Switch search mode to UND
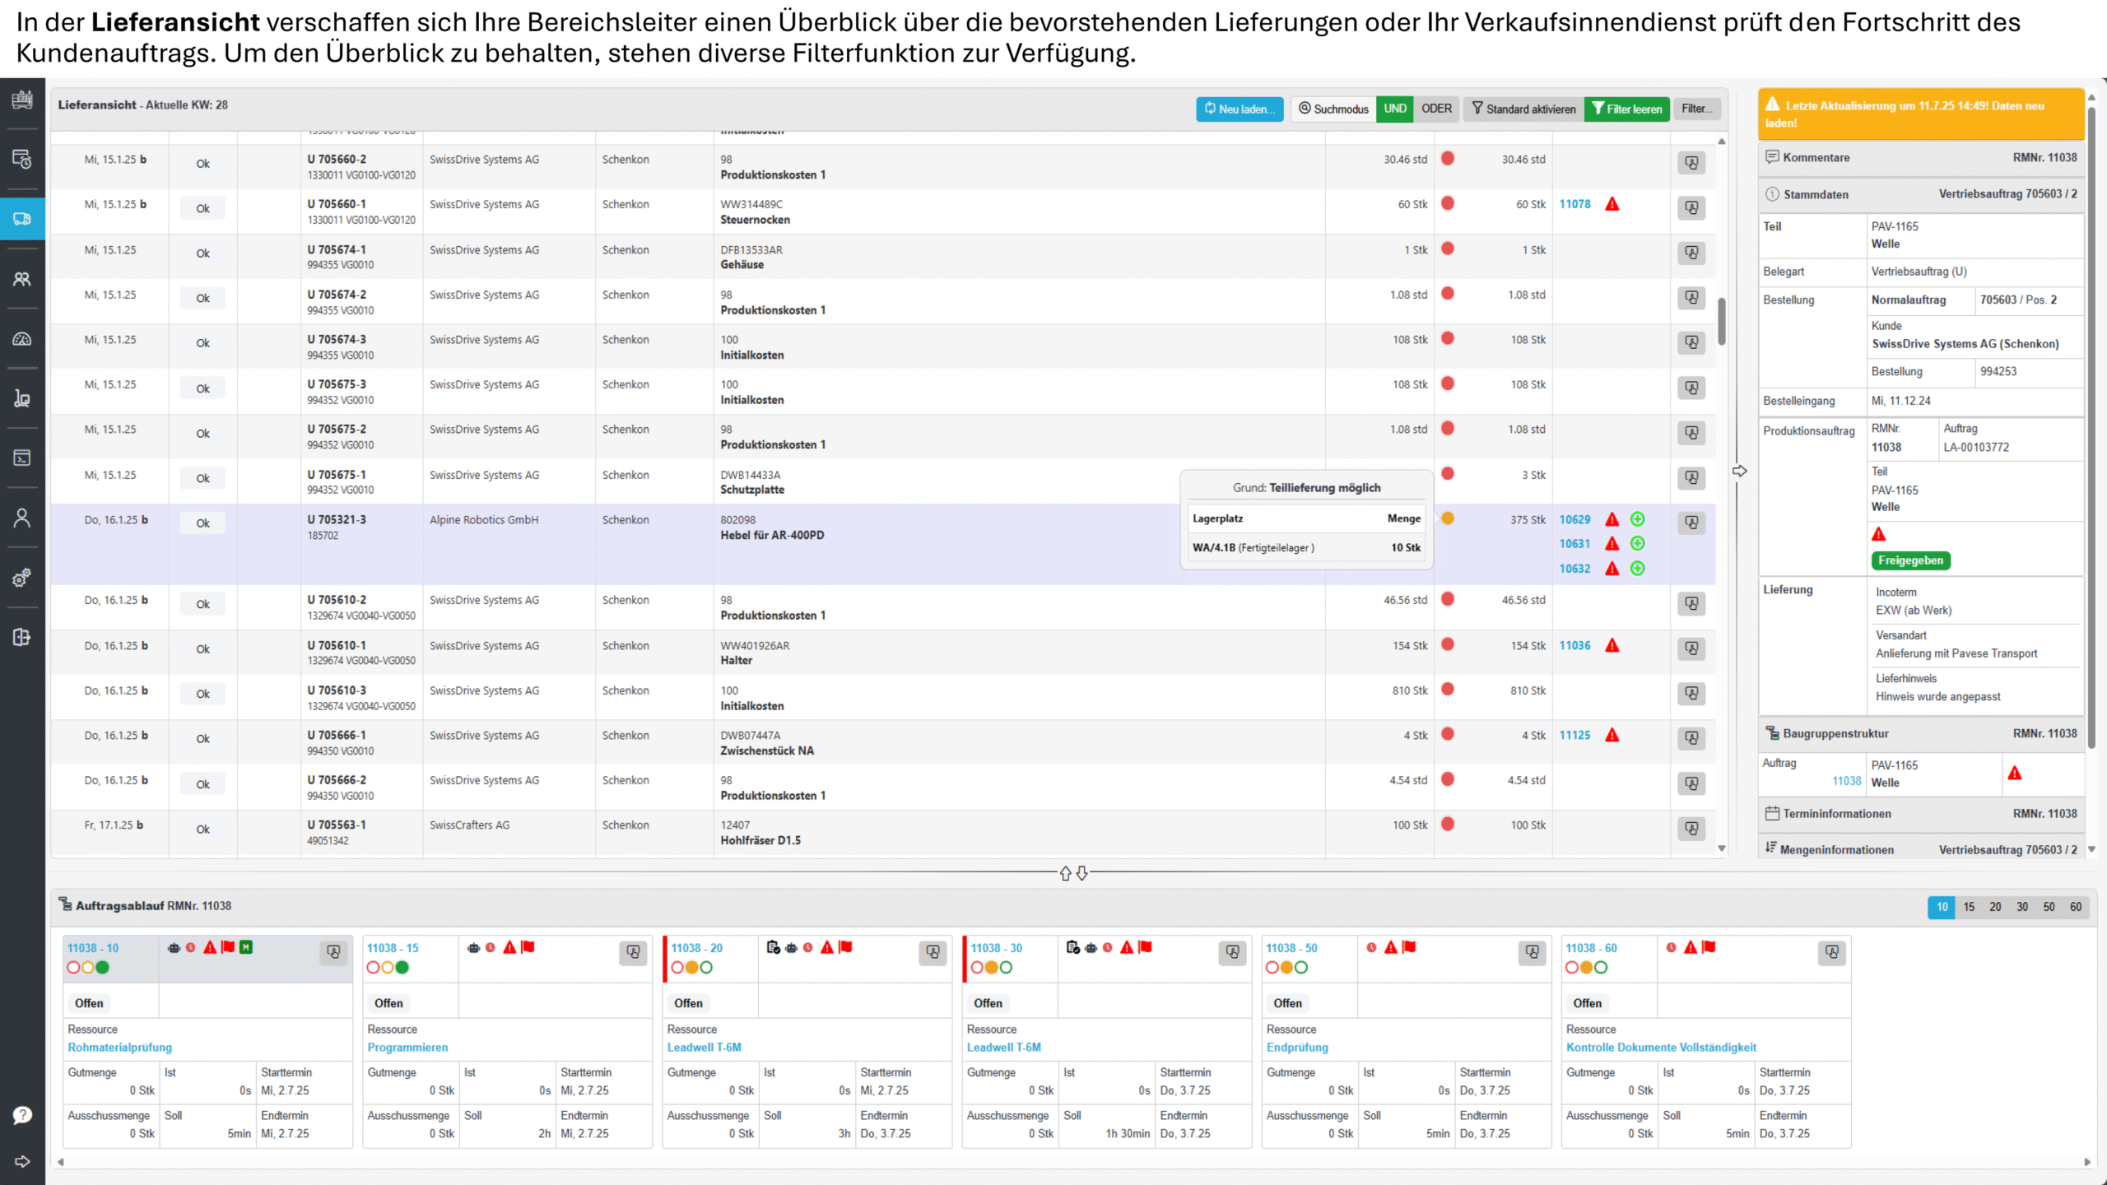2107x1185 pixels. pos(1395,109)
